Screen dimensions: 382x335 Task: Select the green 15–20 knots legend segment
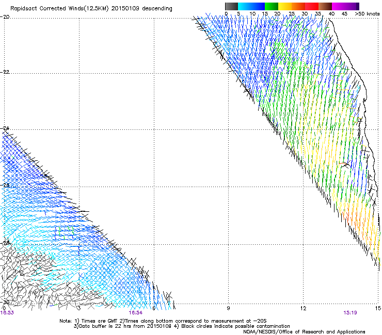(x=272, y=6)
